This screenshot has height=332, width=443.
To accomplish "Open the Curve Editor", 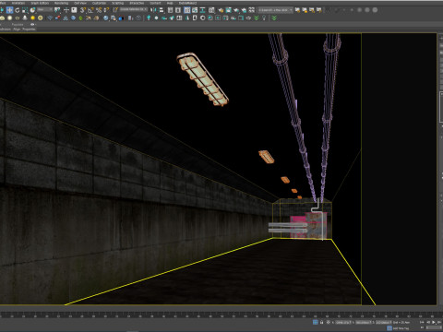I will 195,10.
